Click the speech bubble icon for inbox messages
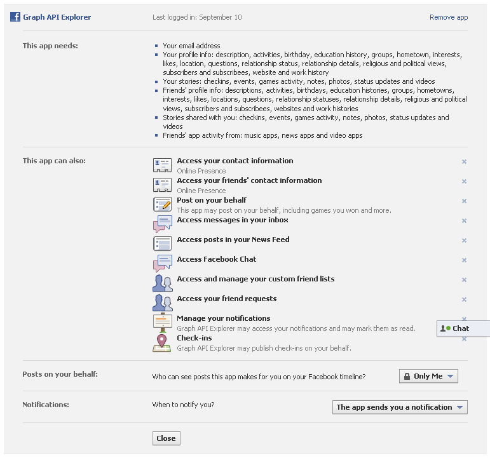490x458 pixels. 162,224
